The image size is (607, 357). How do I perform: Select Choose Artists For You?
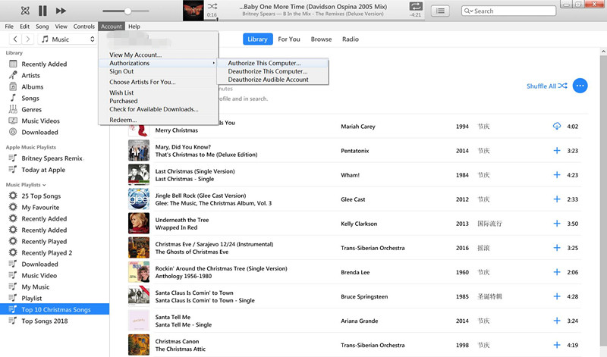point(143,82)
